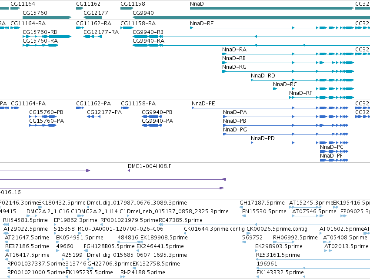The height and width of the screenshot is (279, 370).
Task: Select transcript CG11162-RA
Action: [93, 24]
